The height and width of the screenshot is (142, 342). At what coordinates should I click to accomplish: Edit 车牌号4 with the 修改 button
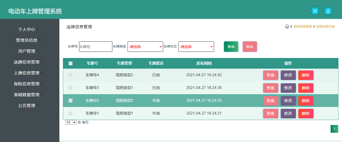(x=288, y=75)
